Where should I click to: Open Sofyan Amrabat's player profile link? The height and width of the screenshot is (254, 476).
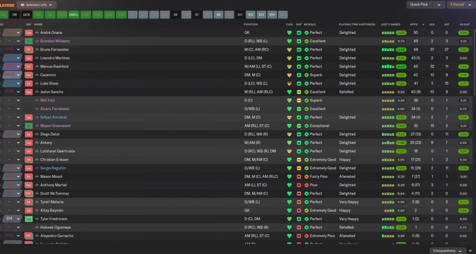pyautogui.click(x=54, y=118)
